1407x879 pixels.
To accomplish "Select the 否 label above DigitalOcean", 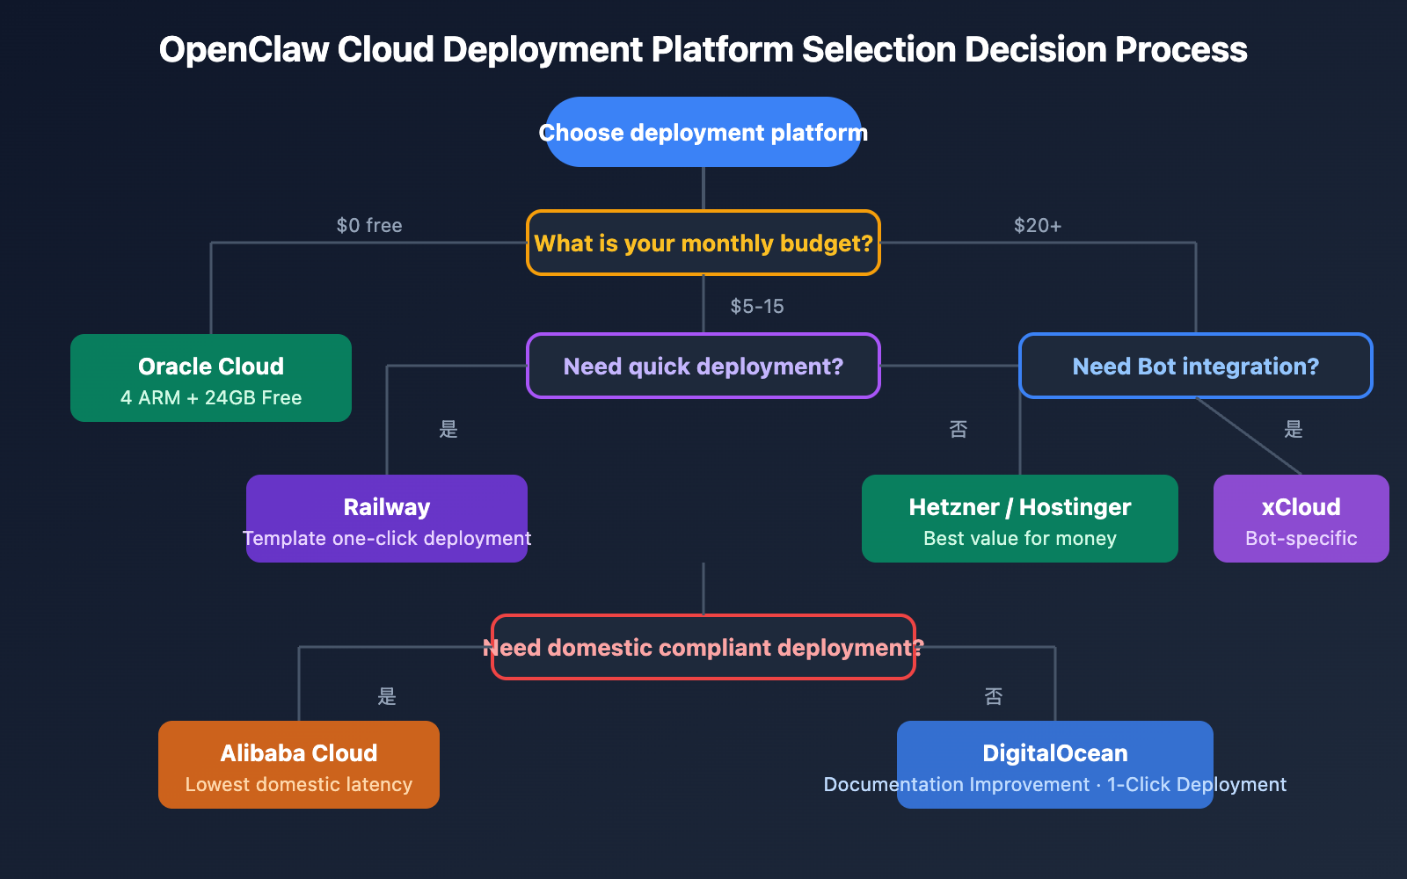I will tap(994, 696).
